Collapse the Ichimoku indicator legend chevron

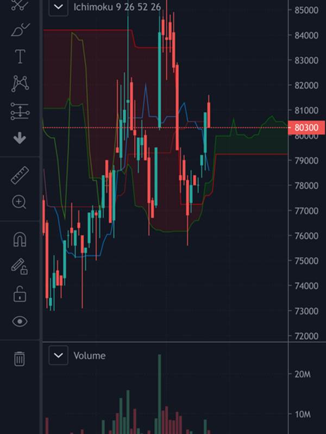[58, 7]
